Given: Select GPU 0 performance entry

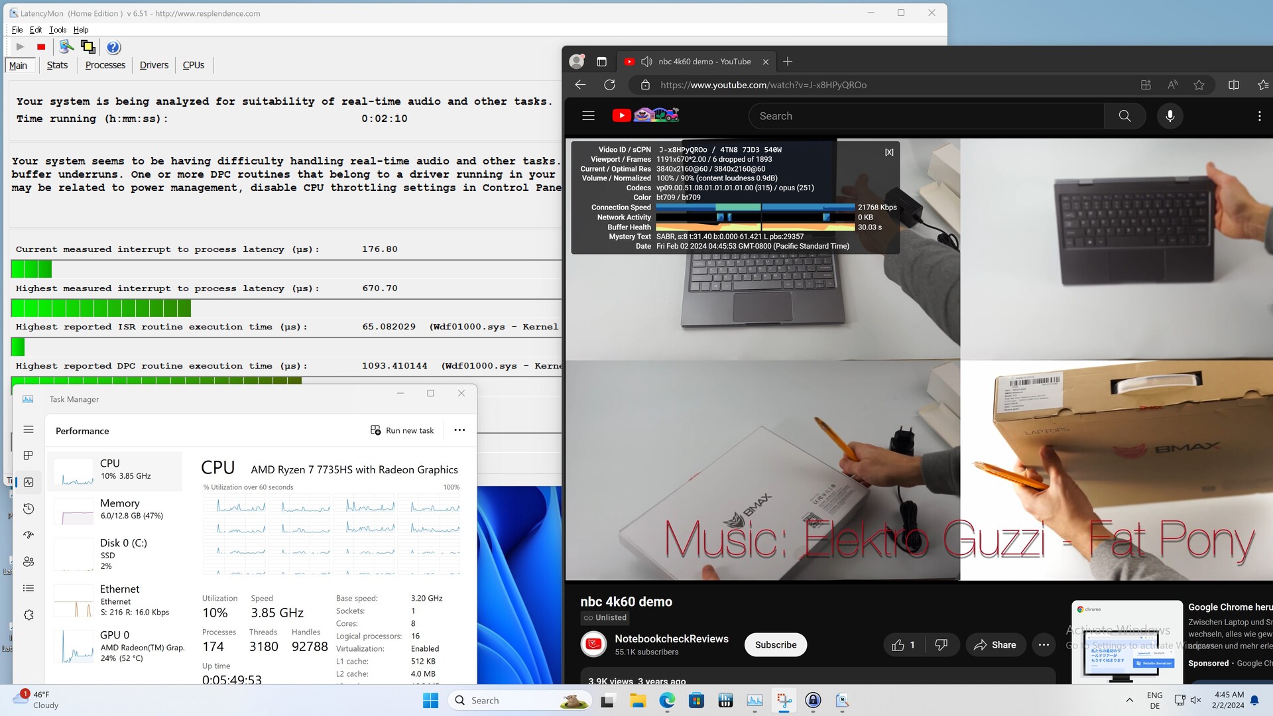Looking at the screenshot, I should pos(115,646).
